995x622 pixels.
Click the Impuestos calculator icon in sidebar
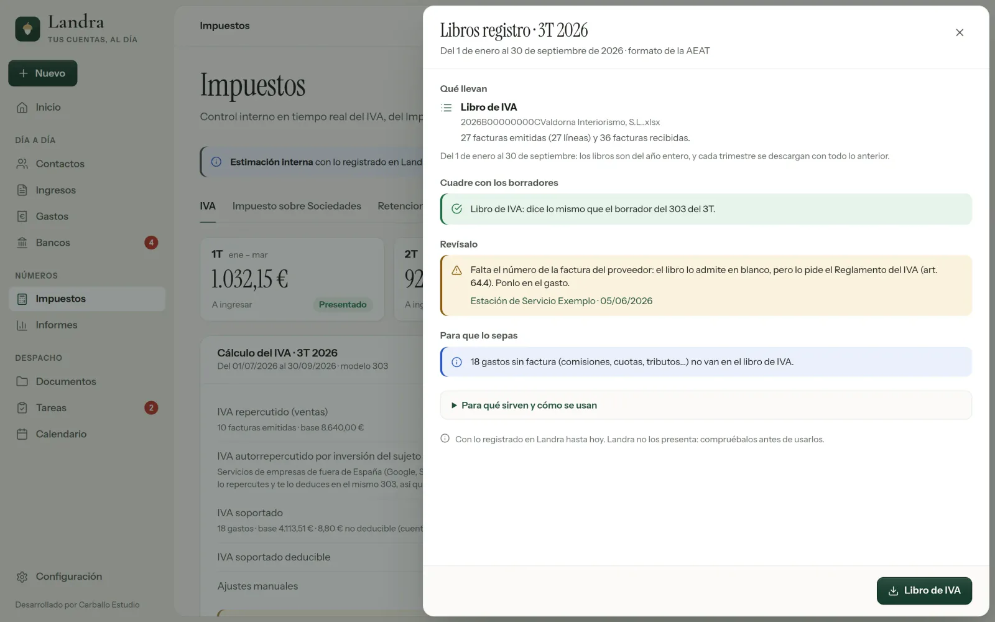[x=22, y=299]
